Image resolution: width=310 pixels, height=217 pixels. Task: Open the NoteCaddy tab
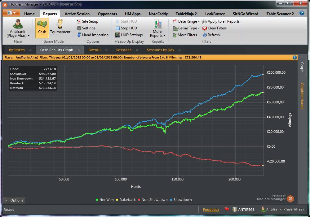(x=158, y=14)
